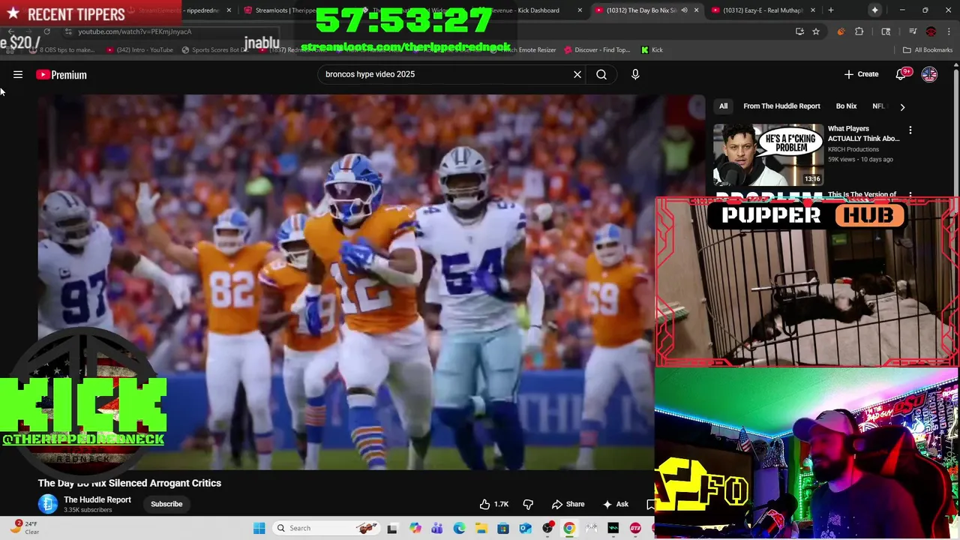This screenshot has height=540, width=960.
Task: Open the YouTube notifications bell
Action: [x=901, y=74]
